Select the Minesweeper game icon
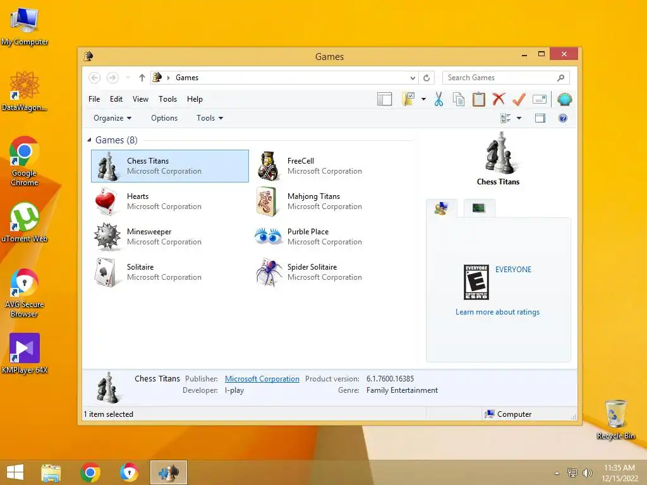 (107, 237)
